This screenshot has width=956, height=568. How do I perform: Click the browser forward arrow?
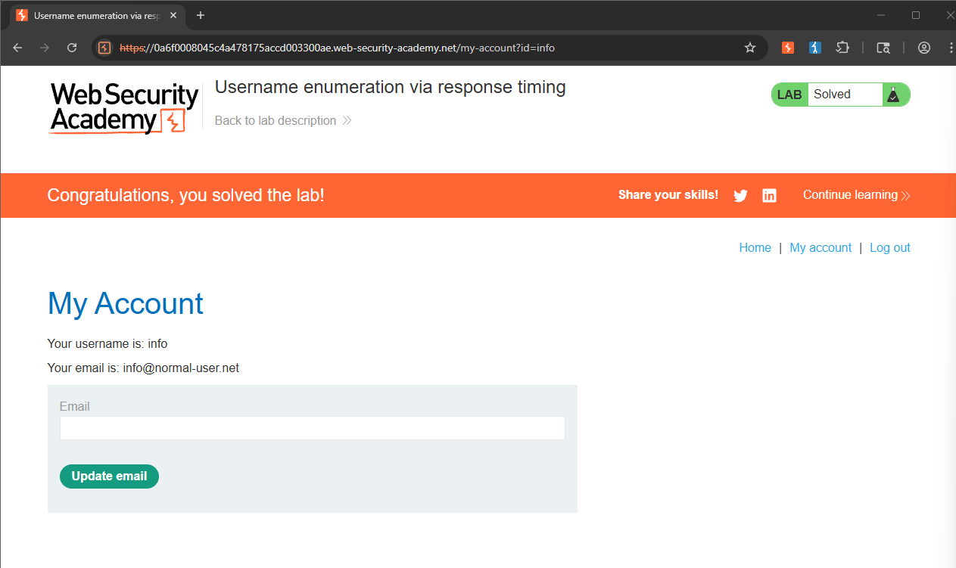tap(45, 48)
